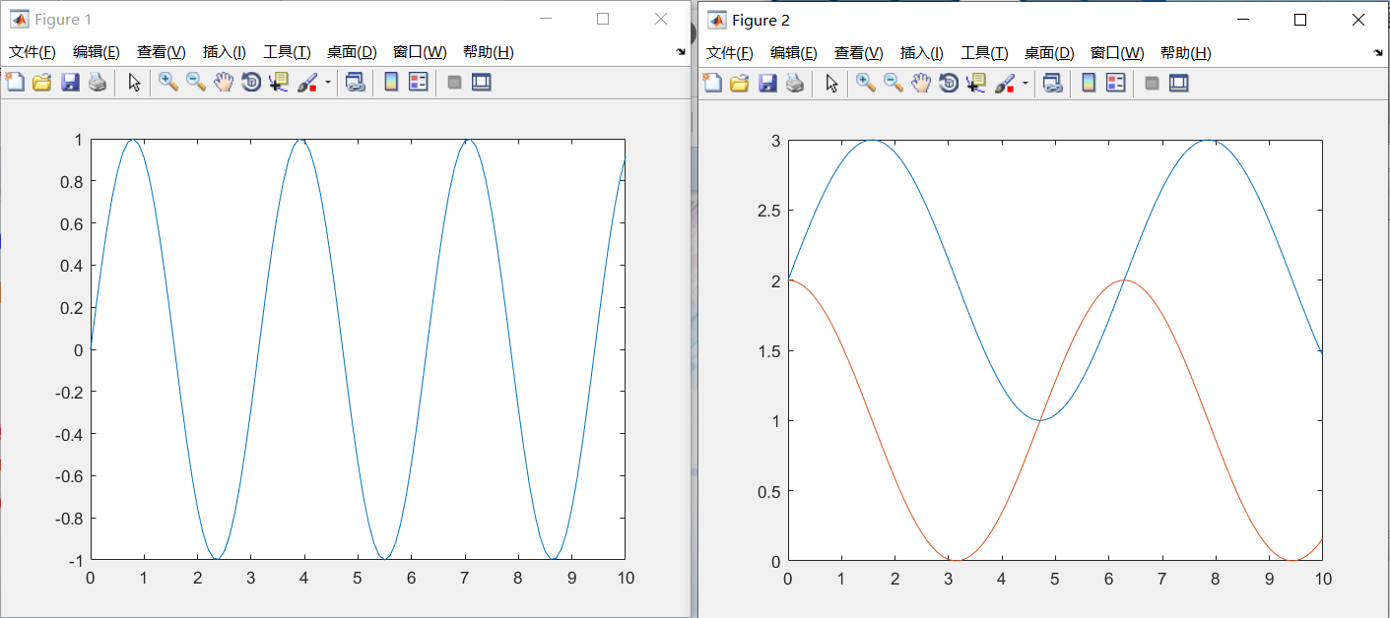The image size is (1390, 618).
Task: Enable Data Cursor tool in Figure 2
Action: point(976,84)
